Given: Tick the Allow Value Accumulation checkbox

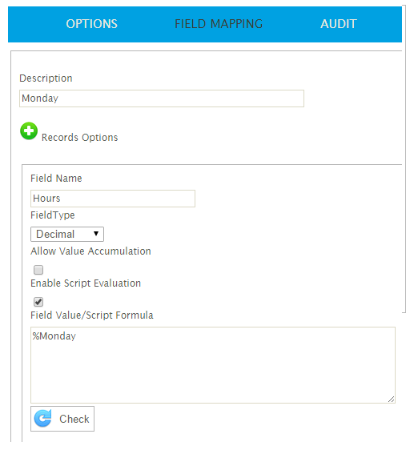Looking at the screenshot, I should [x=38, y=270].
